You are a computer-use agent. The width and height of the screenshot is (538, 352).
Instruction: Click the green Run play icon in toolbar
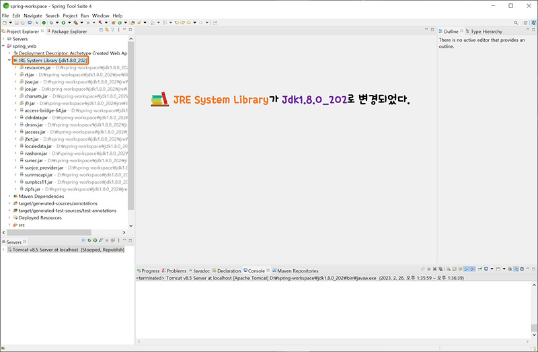click(x=63, y=23)
